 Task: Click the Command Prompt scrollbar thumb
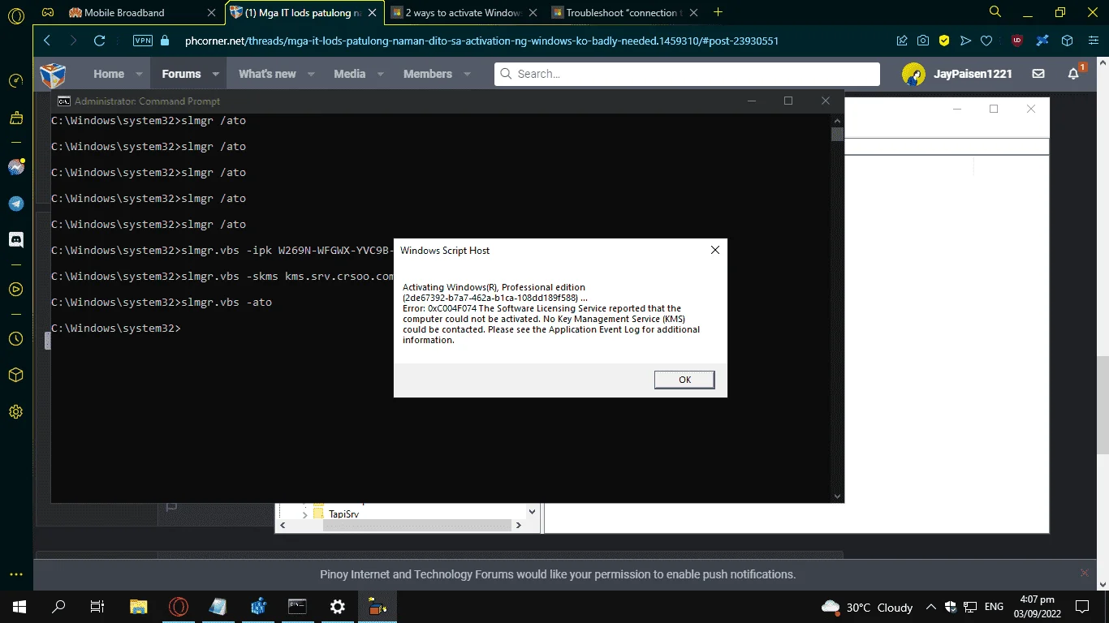[837, 135]
